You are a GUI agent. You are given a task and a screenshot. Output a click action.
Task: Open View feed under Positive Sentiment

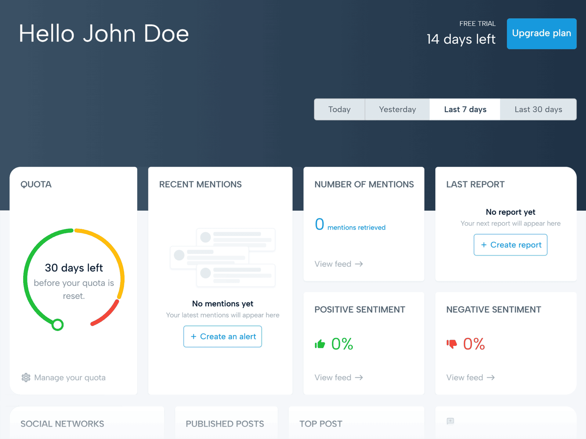click(x=333, y=378)
